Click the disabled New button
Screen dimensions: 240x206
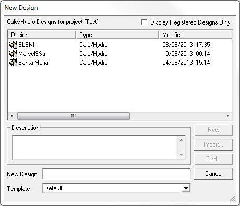(213, 130)
